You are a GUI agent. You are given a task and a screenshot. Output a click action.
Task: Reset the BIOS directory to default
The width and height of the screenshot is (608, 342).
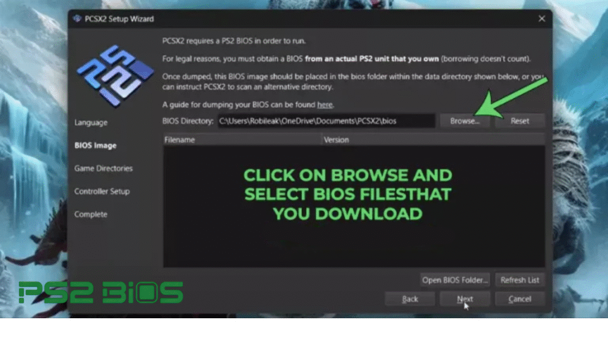(x=520, y=121)
